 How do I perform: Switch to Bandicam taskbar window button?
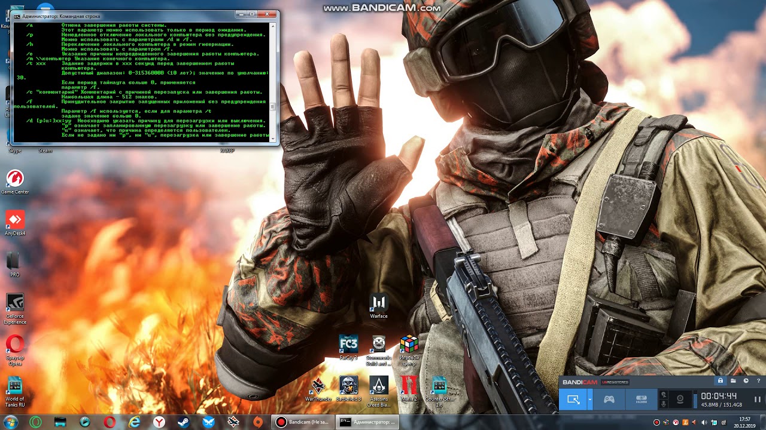(302, 422)
